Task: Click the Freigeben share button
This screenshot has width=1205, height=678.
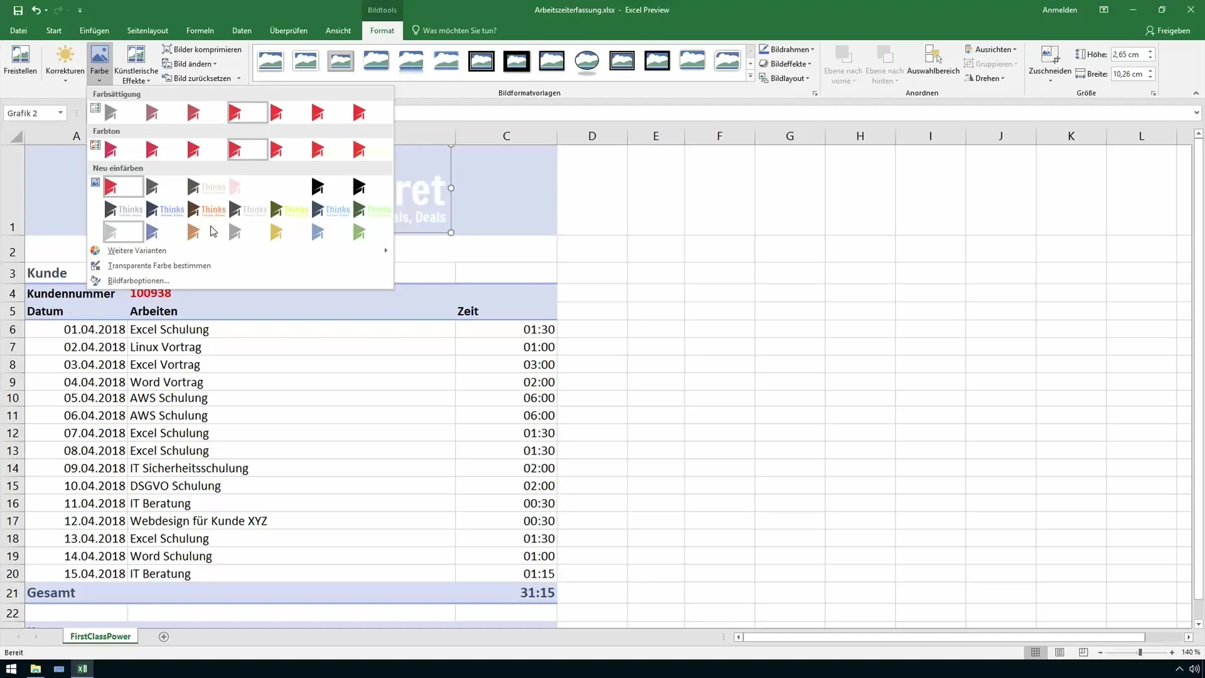Action: point(1168,31)
